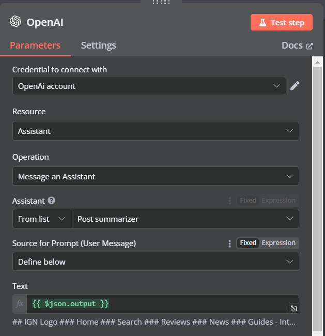Viewport: 325px width, 336px height.
Task: Run the Test step button
Action: pos(281,22)
